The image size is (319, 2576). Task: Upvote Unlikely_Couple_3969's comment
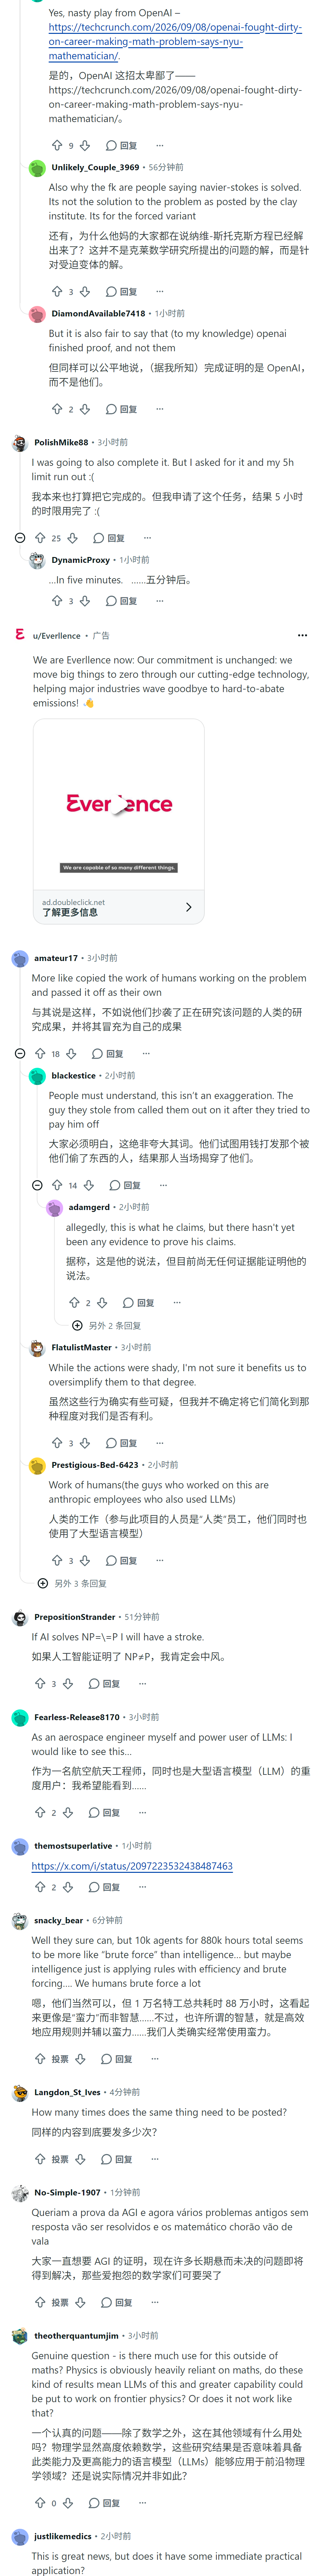tap(57, 292)
